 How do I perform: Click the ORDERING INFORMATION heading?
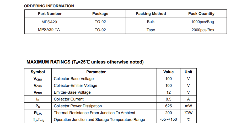click(49, 6)
